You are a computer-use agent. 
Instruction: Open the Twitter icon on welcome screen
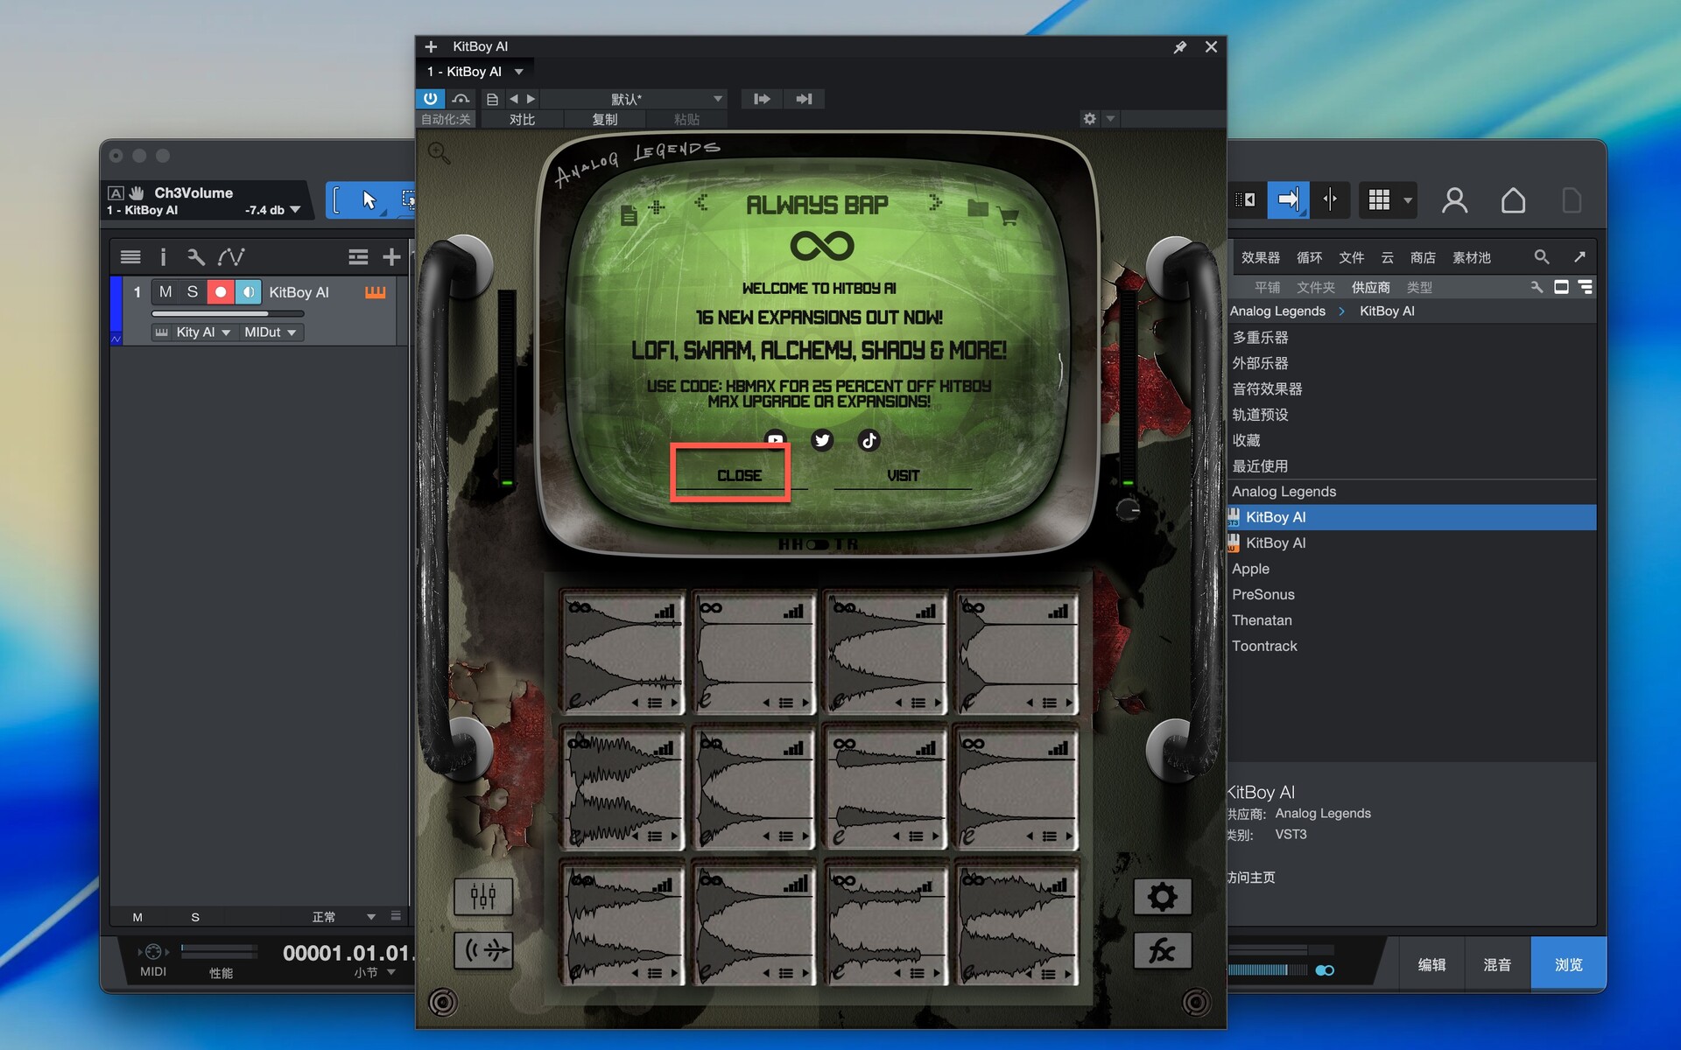(x=821, y=440)
